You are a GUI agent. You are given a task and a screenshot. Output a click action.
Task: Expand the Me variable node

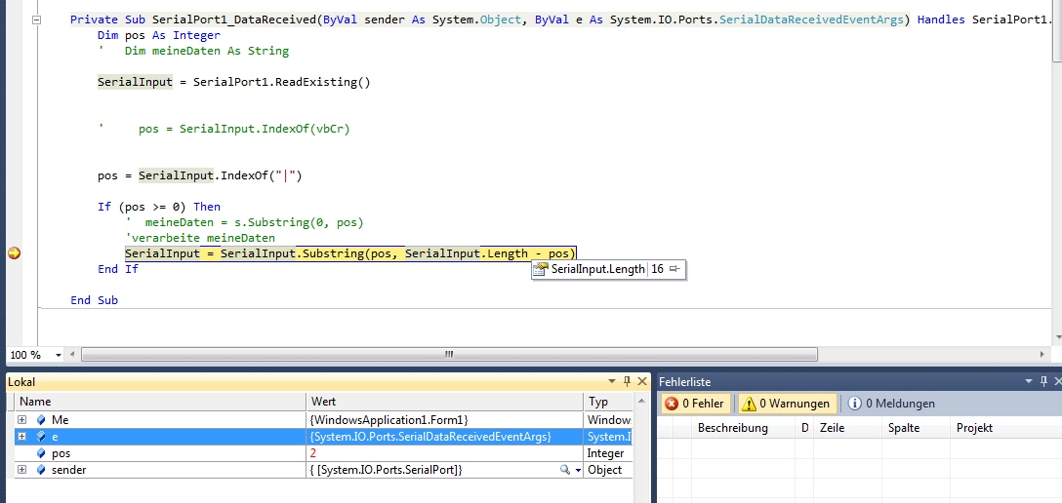(x=21, y=420)
